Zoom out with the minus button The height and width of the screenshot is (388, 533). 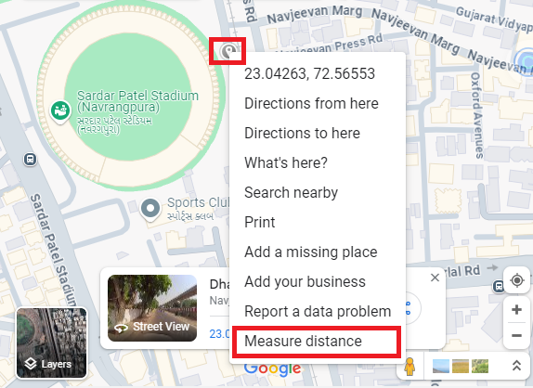[516, 336]
